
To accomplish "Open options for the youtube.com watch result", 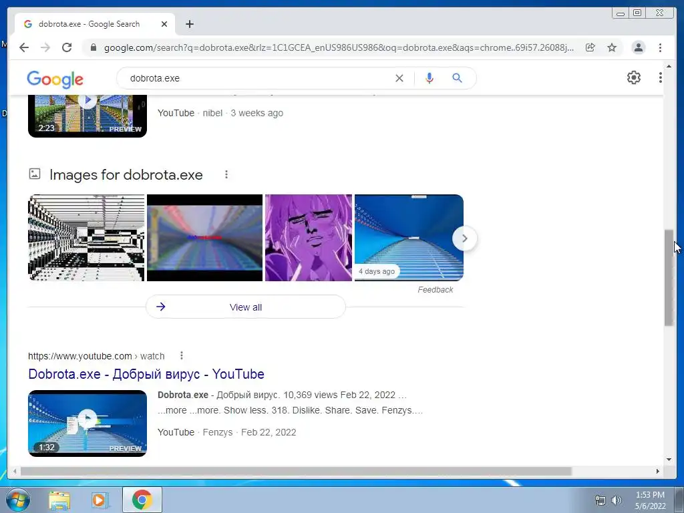I will (182, 355).
